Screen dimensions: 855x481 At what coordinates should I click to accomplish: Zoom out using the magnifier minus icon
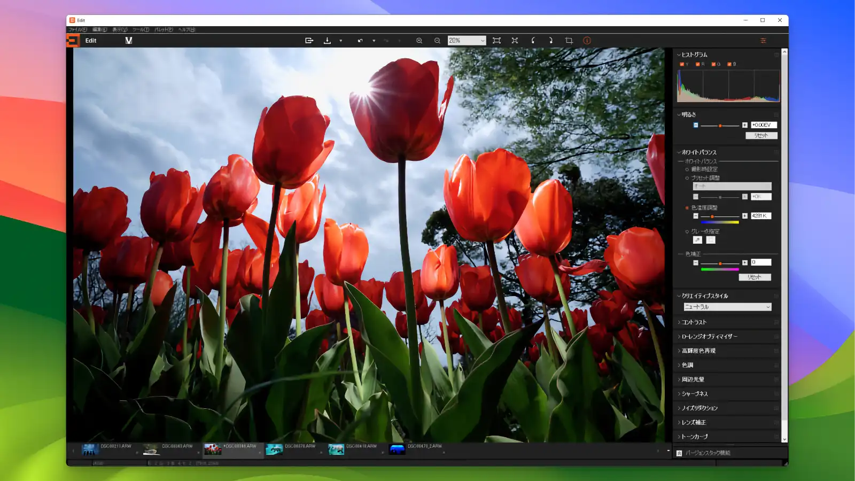pos(437,40)
